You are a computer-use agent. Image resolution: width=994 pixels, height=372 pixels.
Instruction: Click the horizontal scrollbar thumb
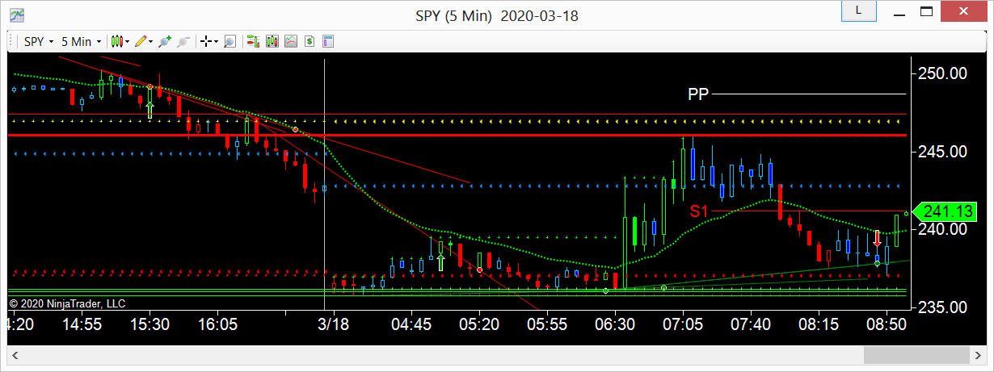click(x=917, y=355)
